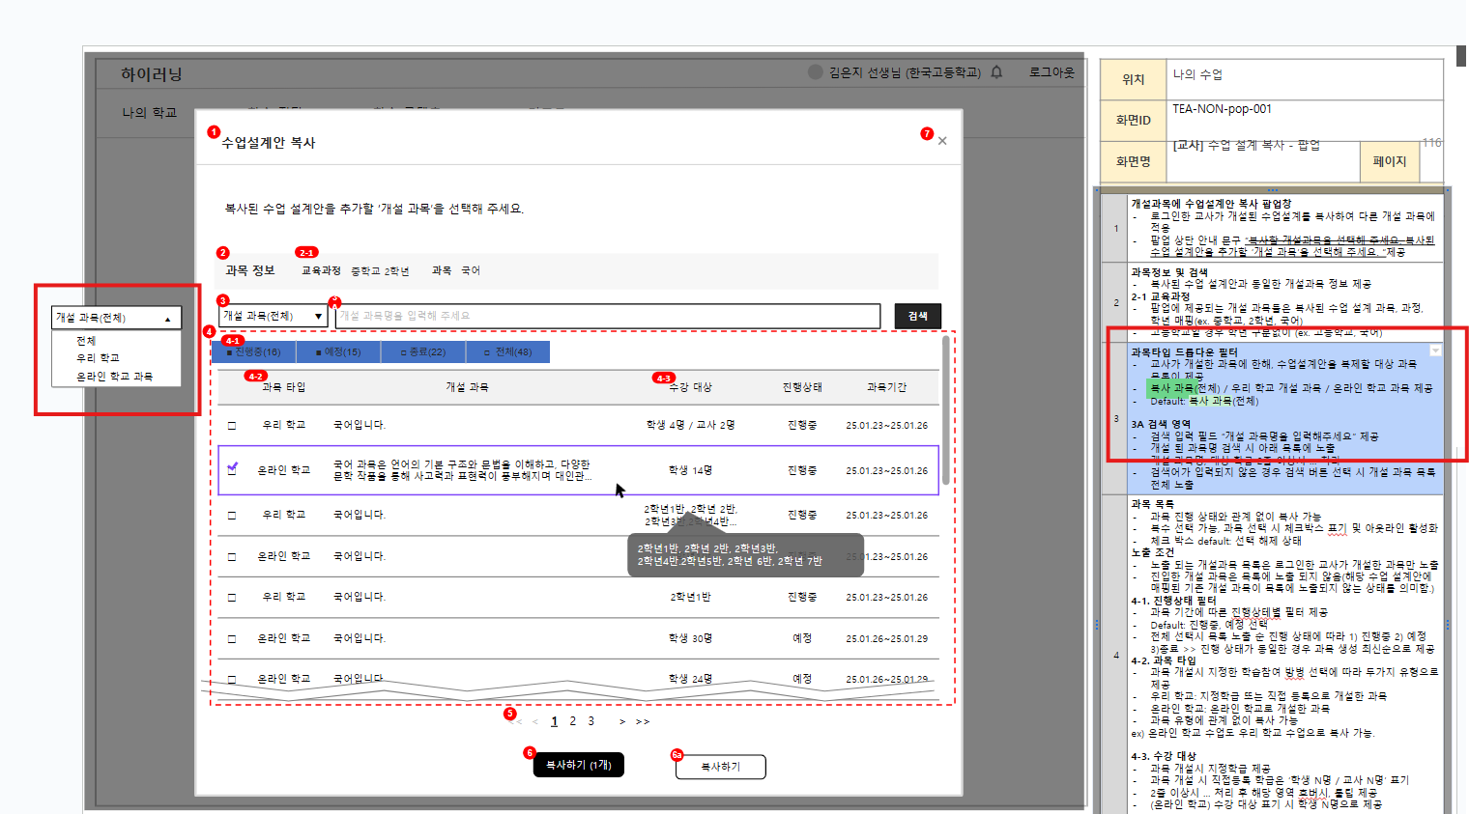
Task: Click red annotation badge 2-1
Action: click(305, 252)
